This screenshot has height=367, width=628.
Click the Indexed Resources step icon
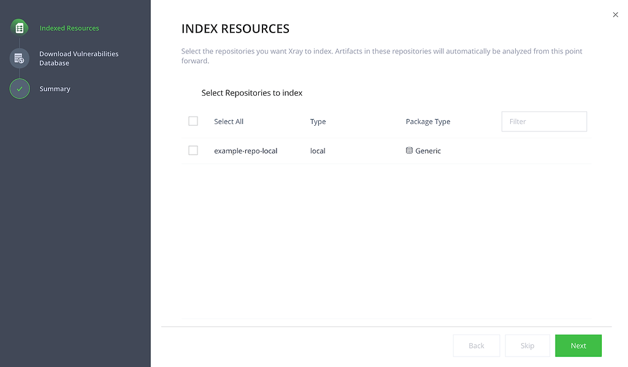[19, 28]
